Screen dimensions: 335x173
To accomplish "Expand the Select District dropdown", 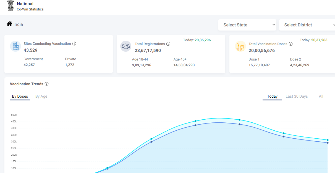I will coord(307,25).
